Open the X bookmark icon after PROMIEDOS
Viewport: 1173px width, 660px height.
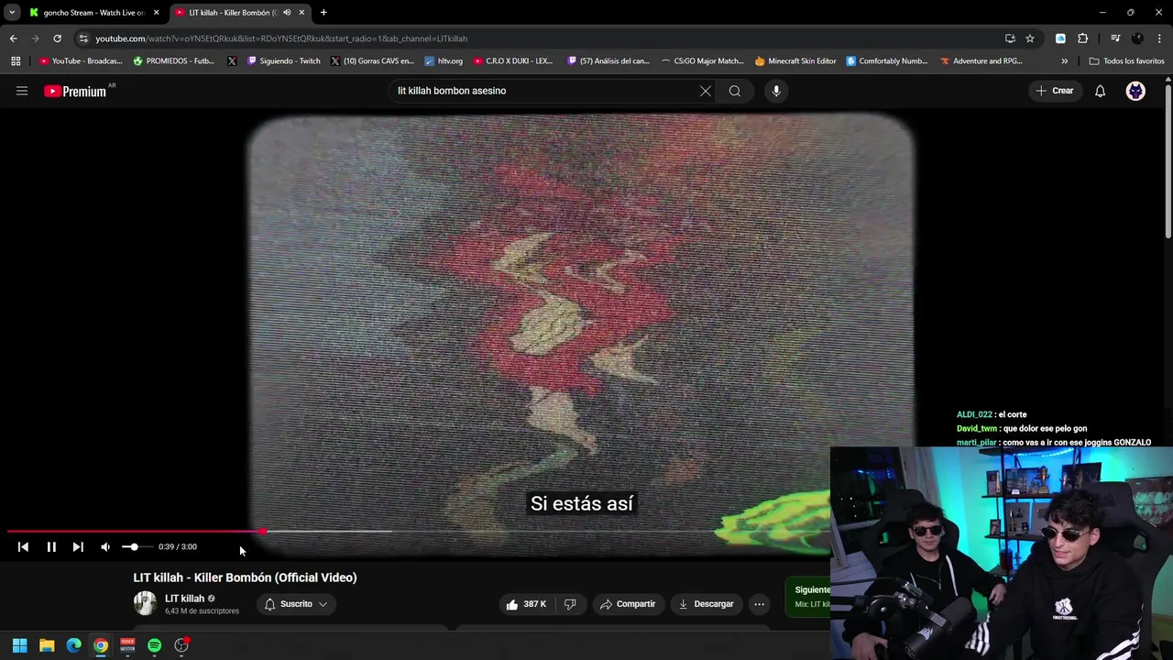pyautogui.click(x=232, y=61)
